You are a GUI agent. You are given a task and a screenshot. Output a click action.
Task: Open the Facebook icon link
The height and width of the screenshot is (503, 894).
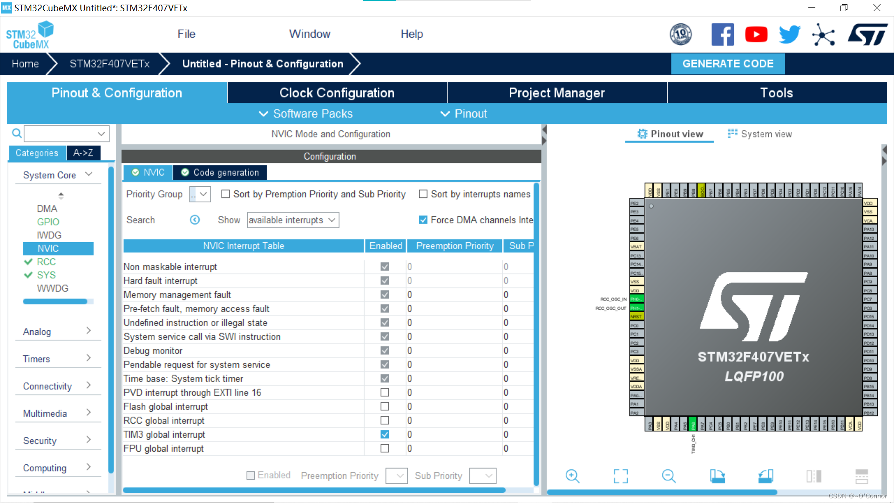click(x=723, y=34)
